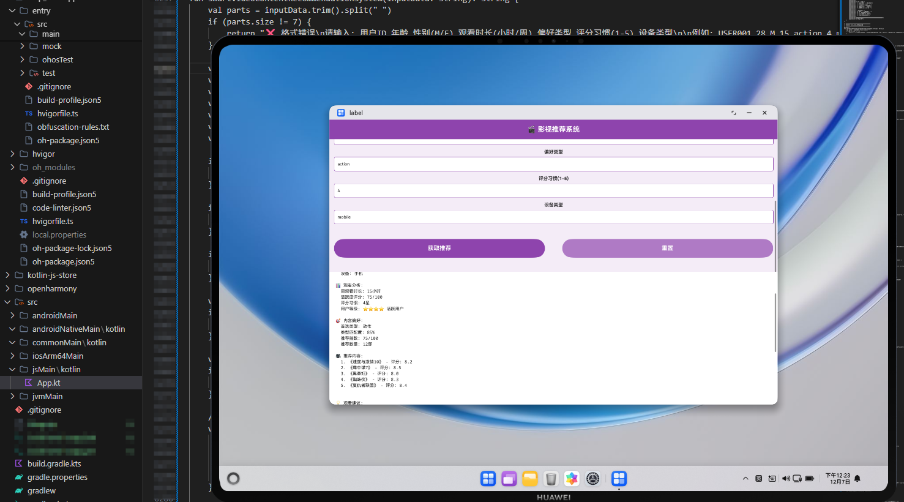This screenshot has width=904, height=502.
Task: Expand the hvigor folder
Action: 12,154
